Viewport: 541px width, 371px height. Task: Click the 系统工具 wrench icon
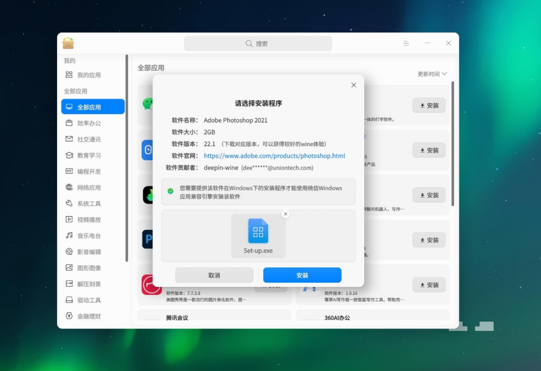point(69,203)
